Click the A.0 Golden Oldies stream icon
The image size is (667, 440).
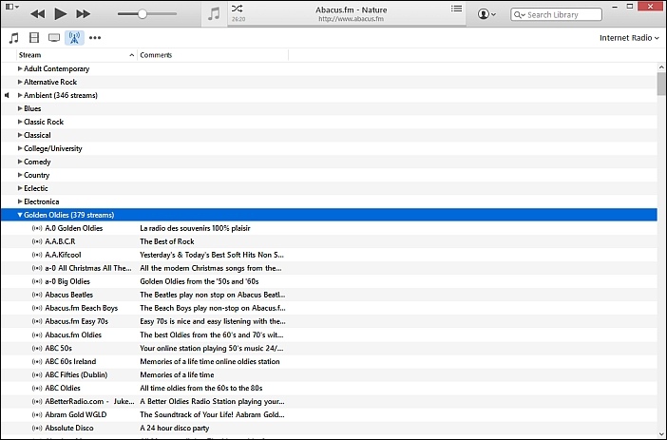pos(37,228)
